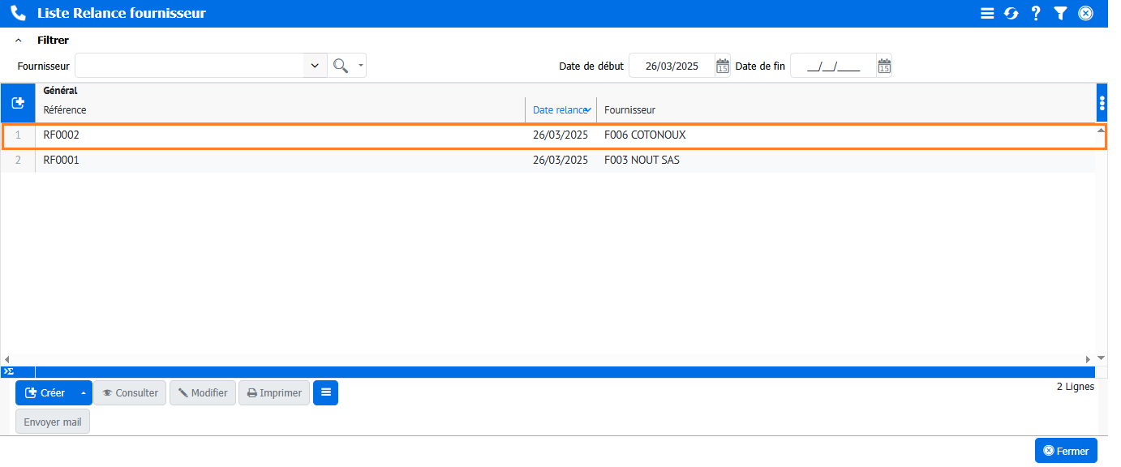Viewport: 1121px width, 467px height.
Task: Click the Fournisseur search magnifier icon
Action: (x=341, y=66)
